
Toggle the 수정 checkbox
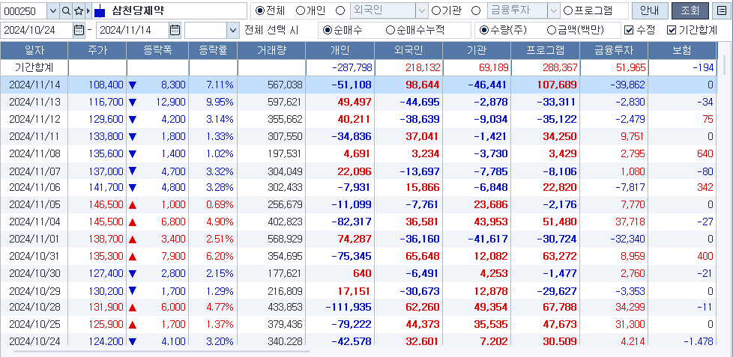coord(630,31)
